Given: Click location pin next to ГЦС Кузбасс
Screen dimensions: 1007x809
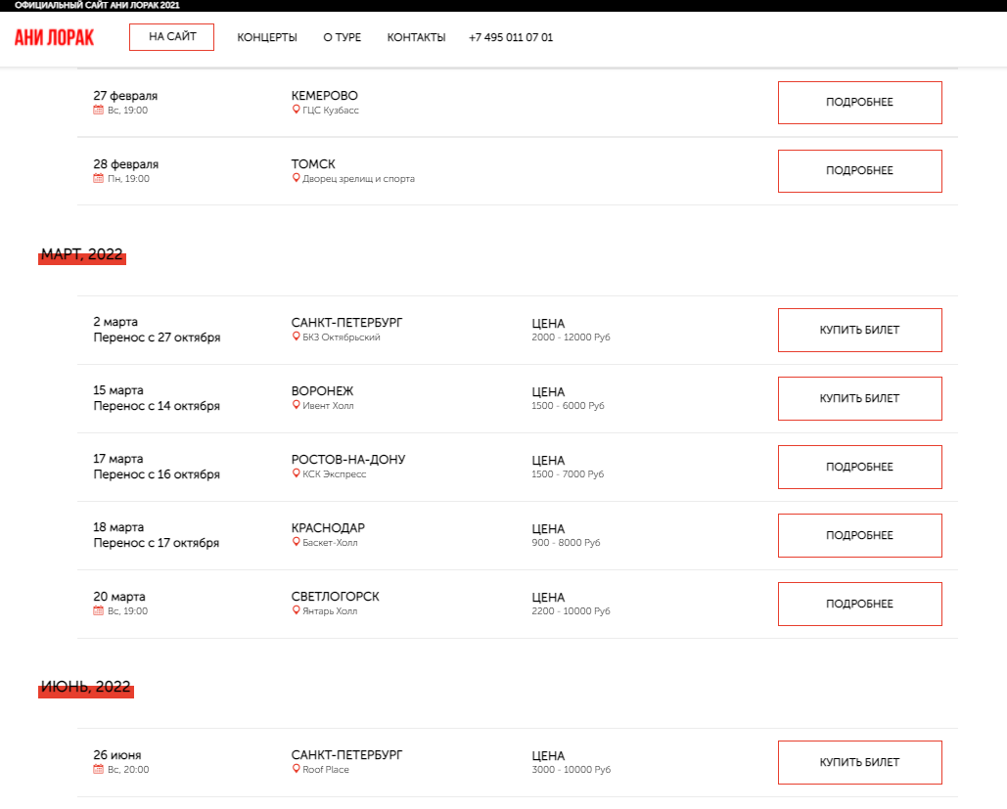Looking at the screenshot, I should coord(296,111).
